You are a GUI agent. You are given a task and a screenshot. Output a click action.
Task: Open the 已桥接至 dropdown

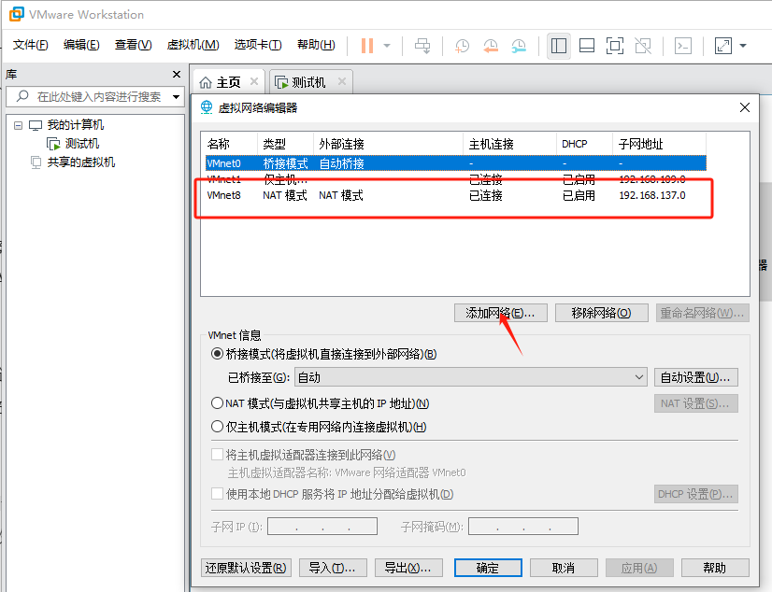tap(471, 377)
